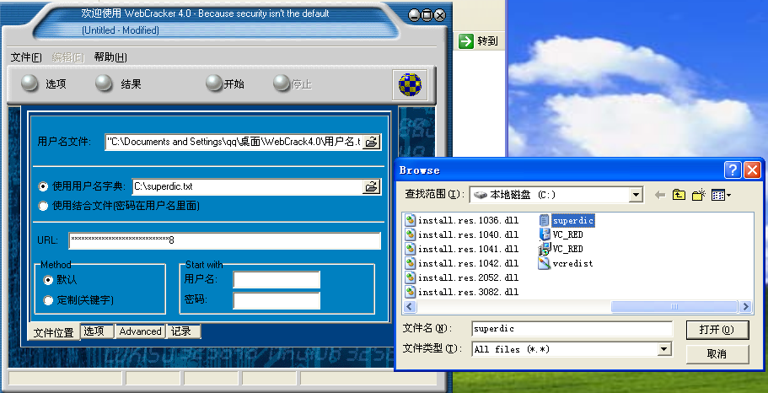Viewport: 768px width, 393px height.
Task: Click the Browse dialog help question mark
Action: pyautogui.click(x=733, y=170)
